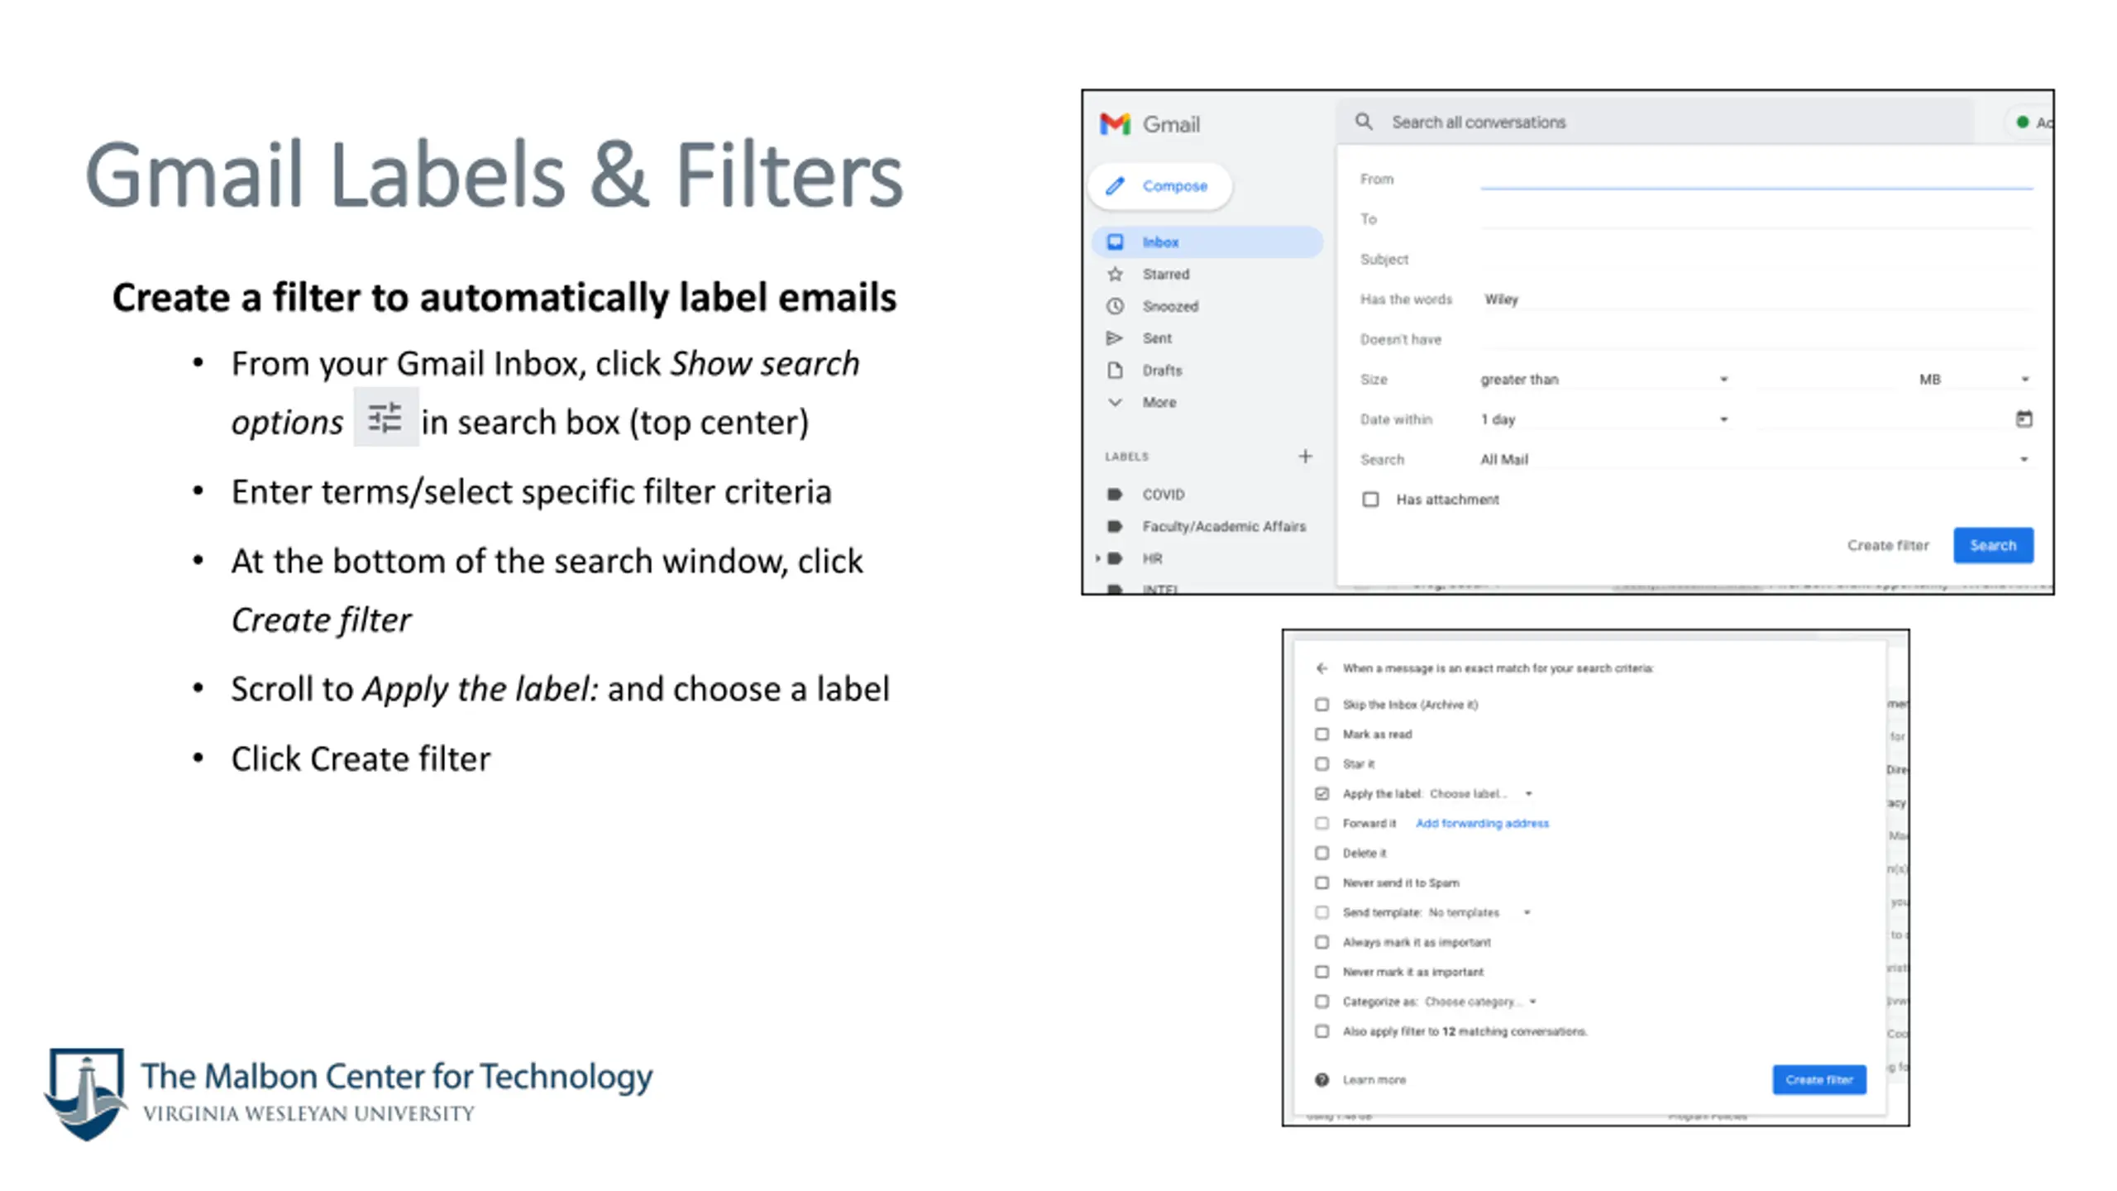Select Inbox in sidebar
Viewport: 2117px width, 1191px height.
coord(1207,242)
